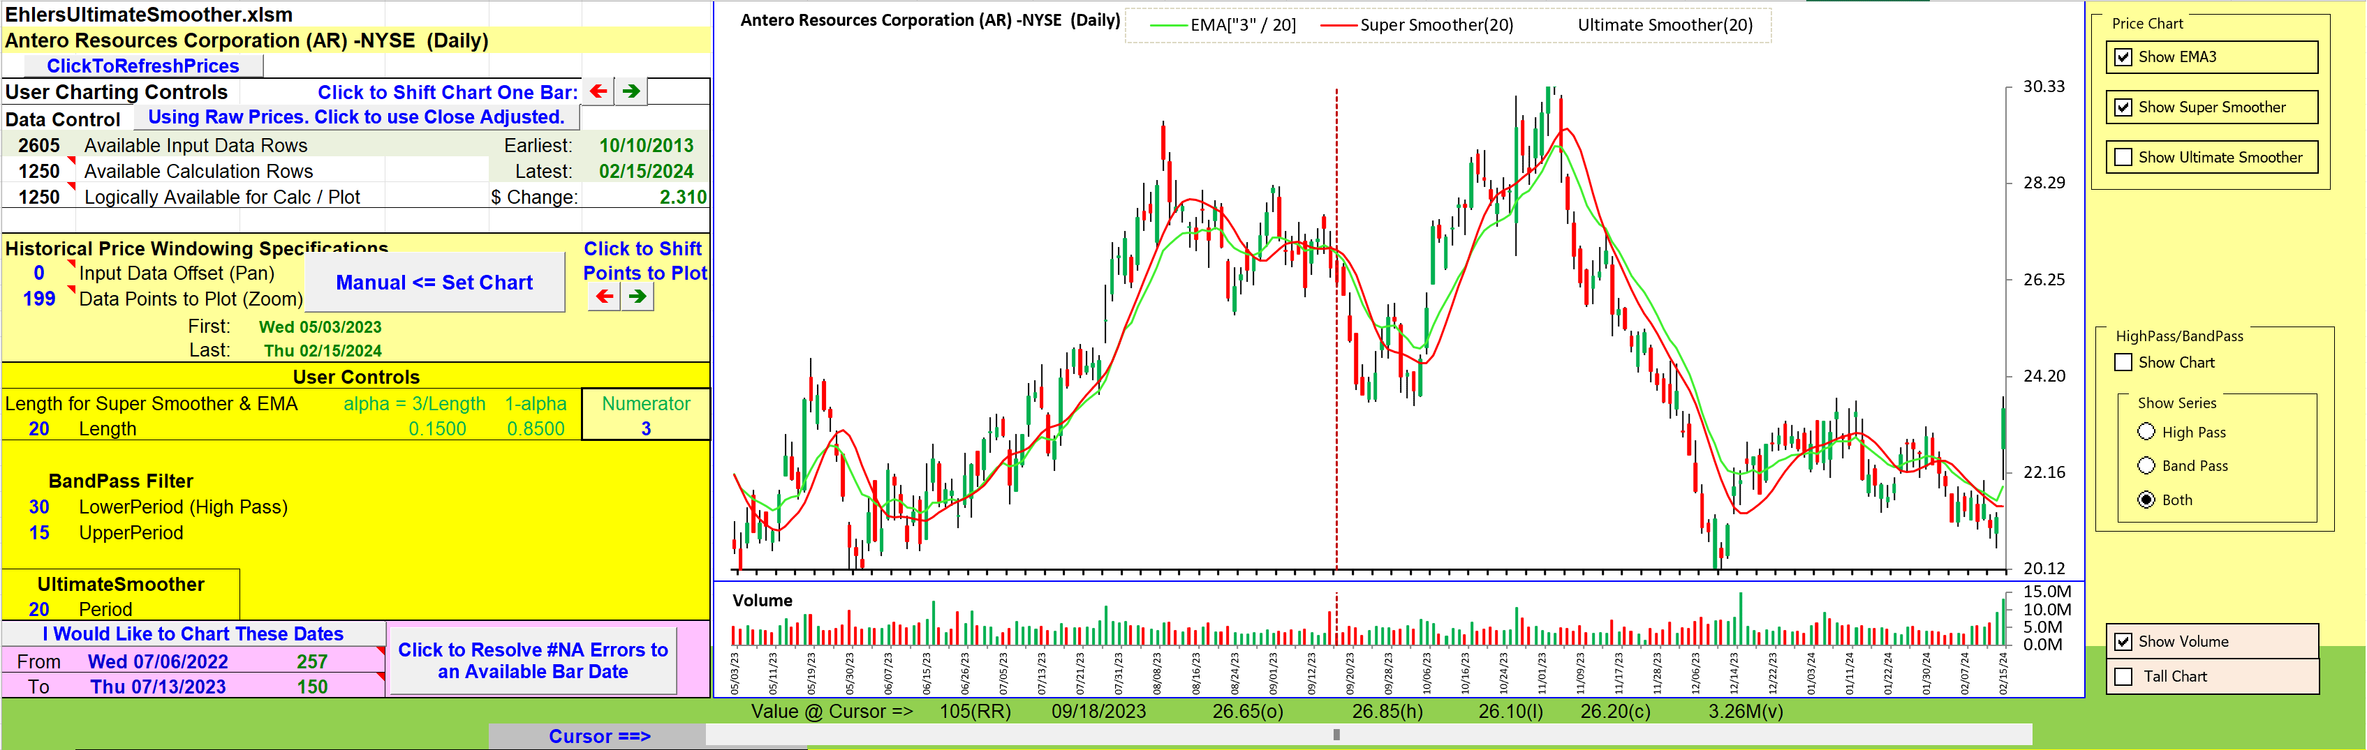Select From date Wed 07/06/2022 cell
Viewport: 2367px width, 750px height.
point(157,661)
